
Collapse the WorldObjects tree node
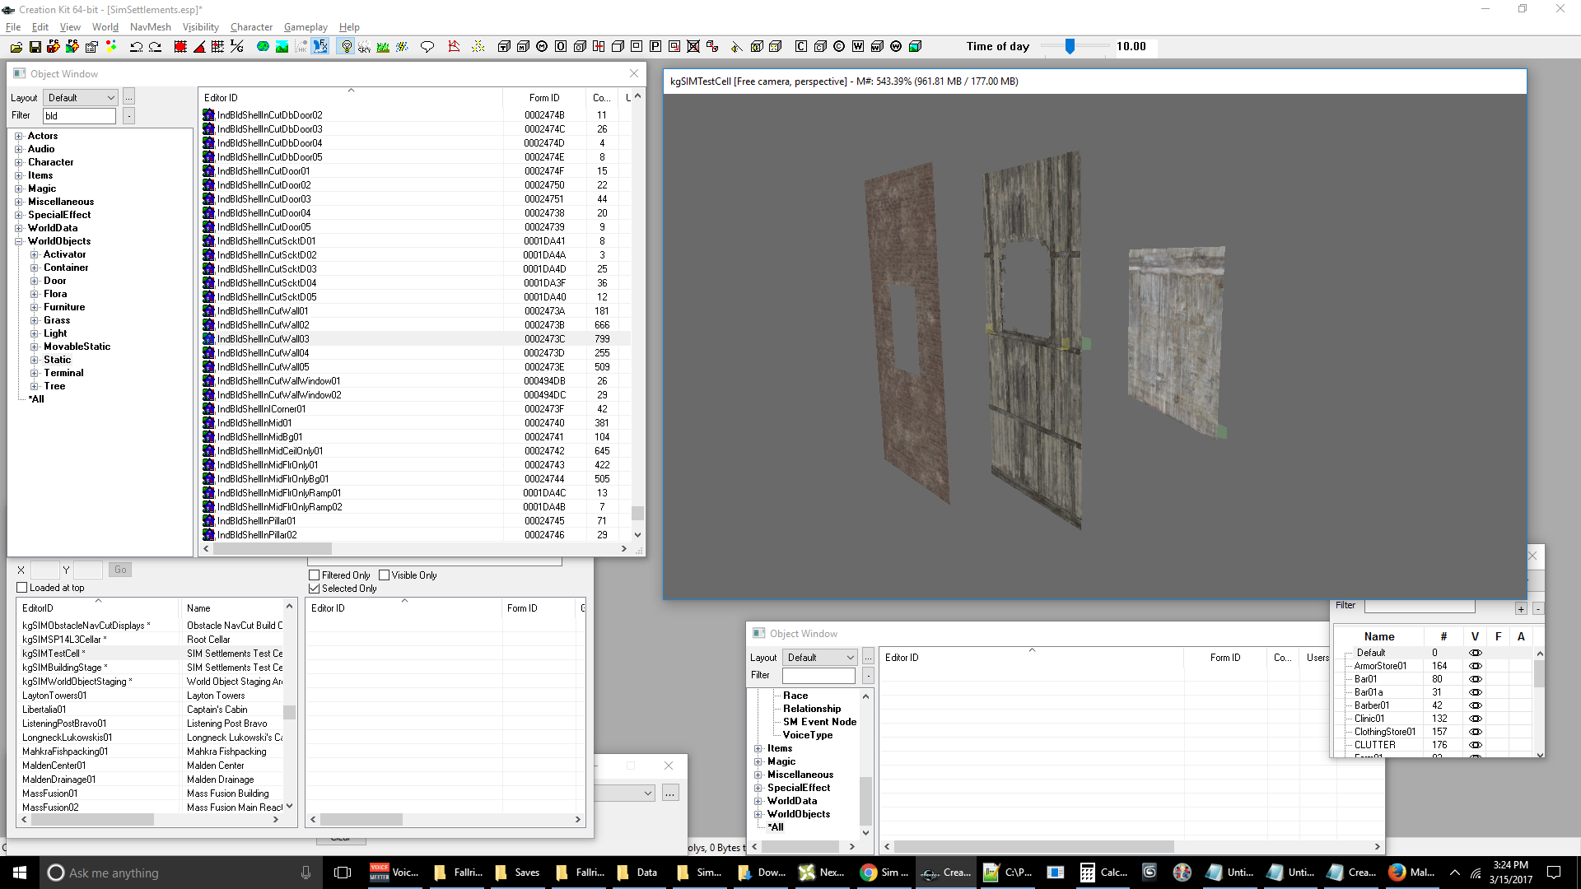point(18,241)
